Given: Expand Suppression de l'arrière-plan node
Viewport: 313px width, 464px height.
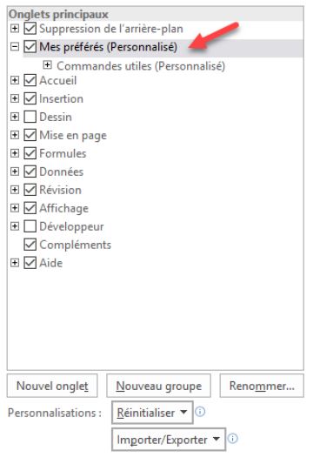Looking at the screenshot, I should tap(15, 29).
